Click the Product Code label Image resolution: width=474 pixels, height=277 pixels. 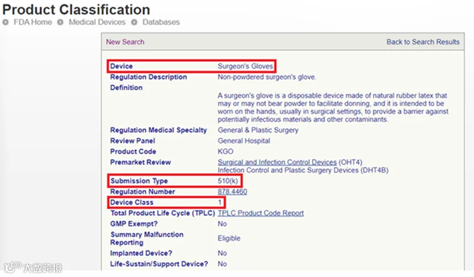point(133,151)
